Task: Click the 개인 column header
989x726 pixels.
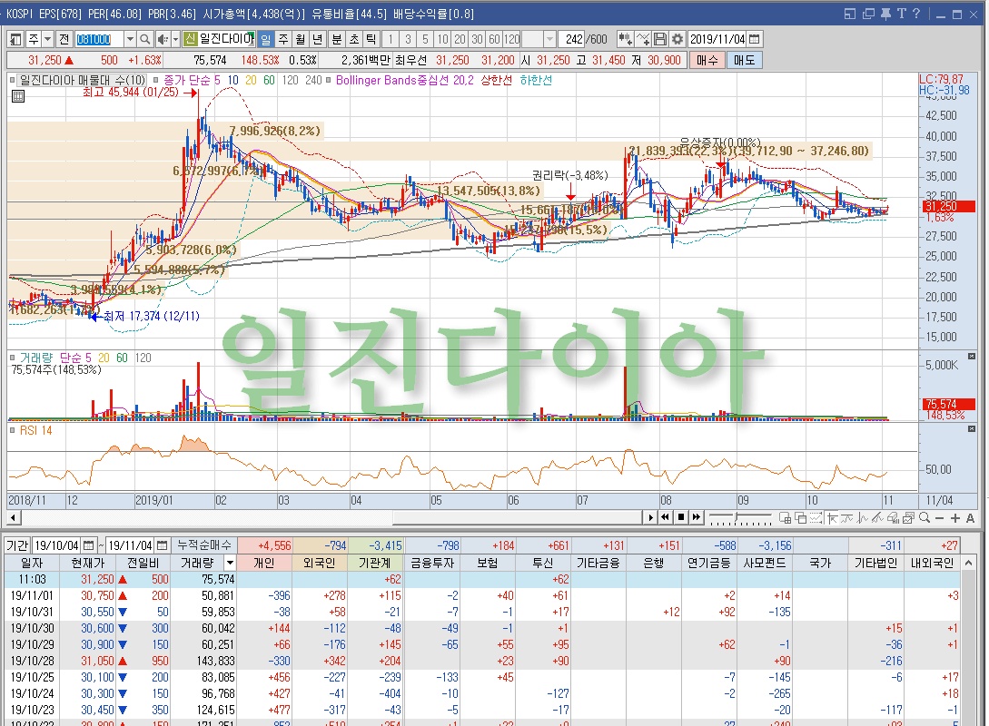Action: (x=265, y=562)
